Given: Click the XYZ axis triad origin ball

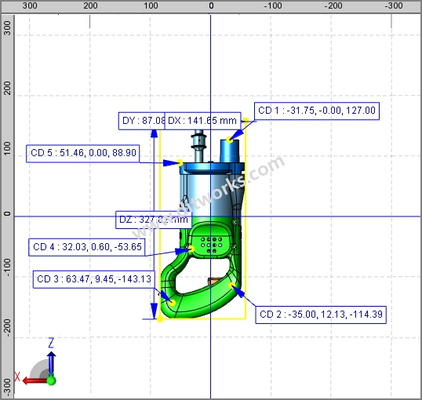Looking at the screenshot, I should (x=51, y=380).
